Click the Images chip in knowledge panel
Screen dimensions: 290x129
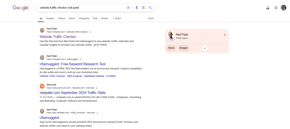tap(183, 48)
